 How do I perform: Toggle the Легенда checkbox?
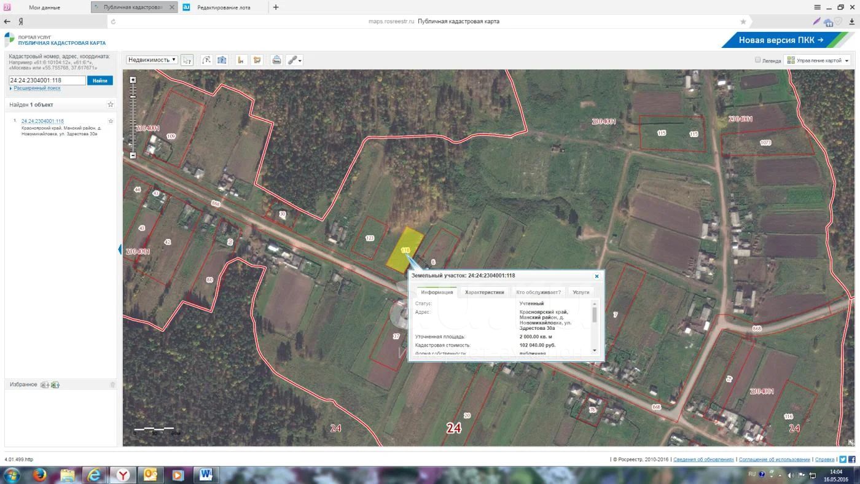click(x=758, y=60)
